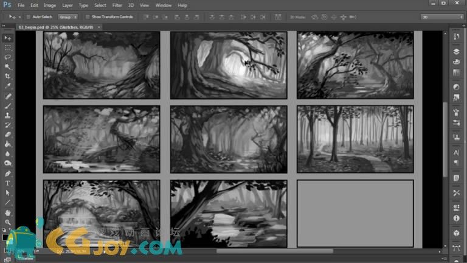Open the Info panel icon
Image resolution: width=467 pixels, height=263 pixels.
(456, 219)
